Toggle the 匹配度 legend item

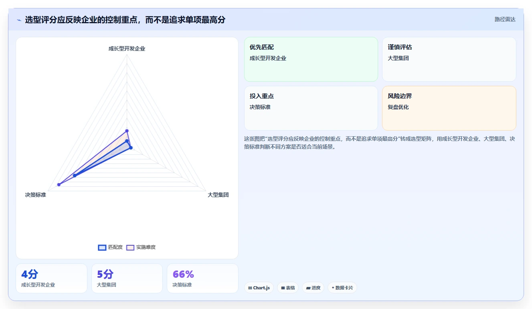(x=111, y=247)
